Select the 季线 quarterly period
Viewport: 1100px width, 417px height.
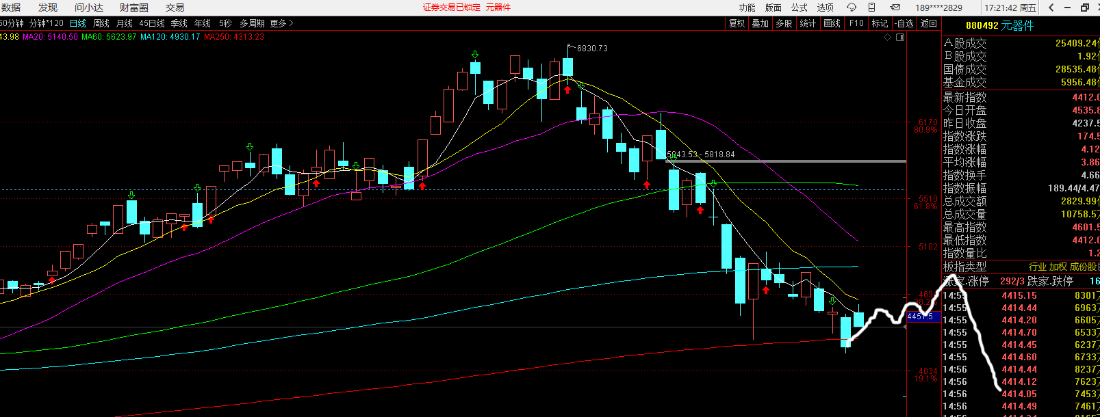[179, 23]
